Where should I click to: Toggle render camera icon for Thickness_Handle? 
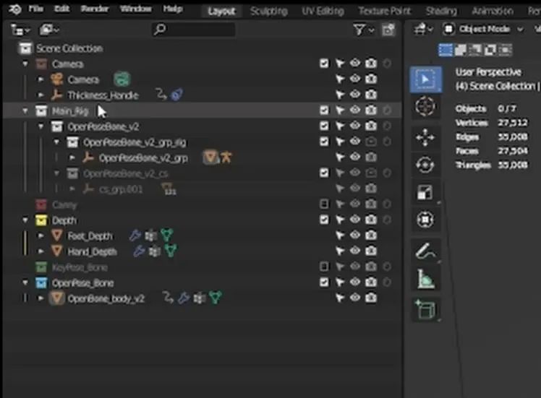click(371, 95)
